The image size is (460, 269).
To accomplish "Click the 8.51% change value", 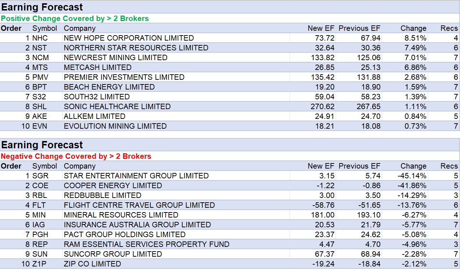I will [x=413, y=38].
